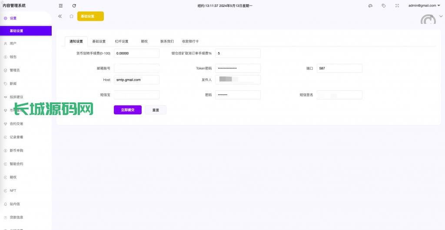
Task: Open the 合约交易 sidebar menu
Action: [x=26, y=124]
